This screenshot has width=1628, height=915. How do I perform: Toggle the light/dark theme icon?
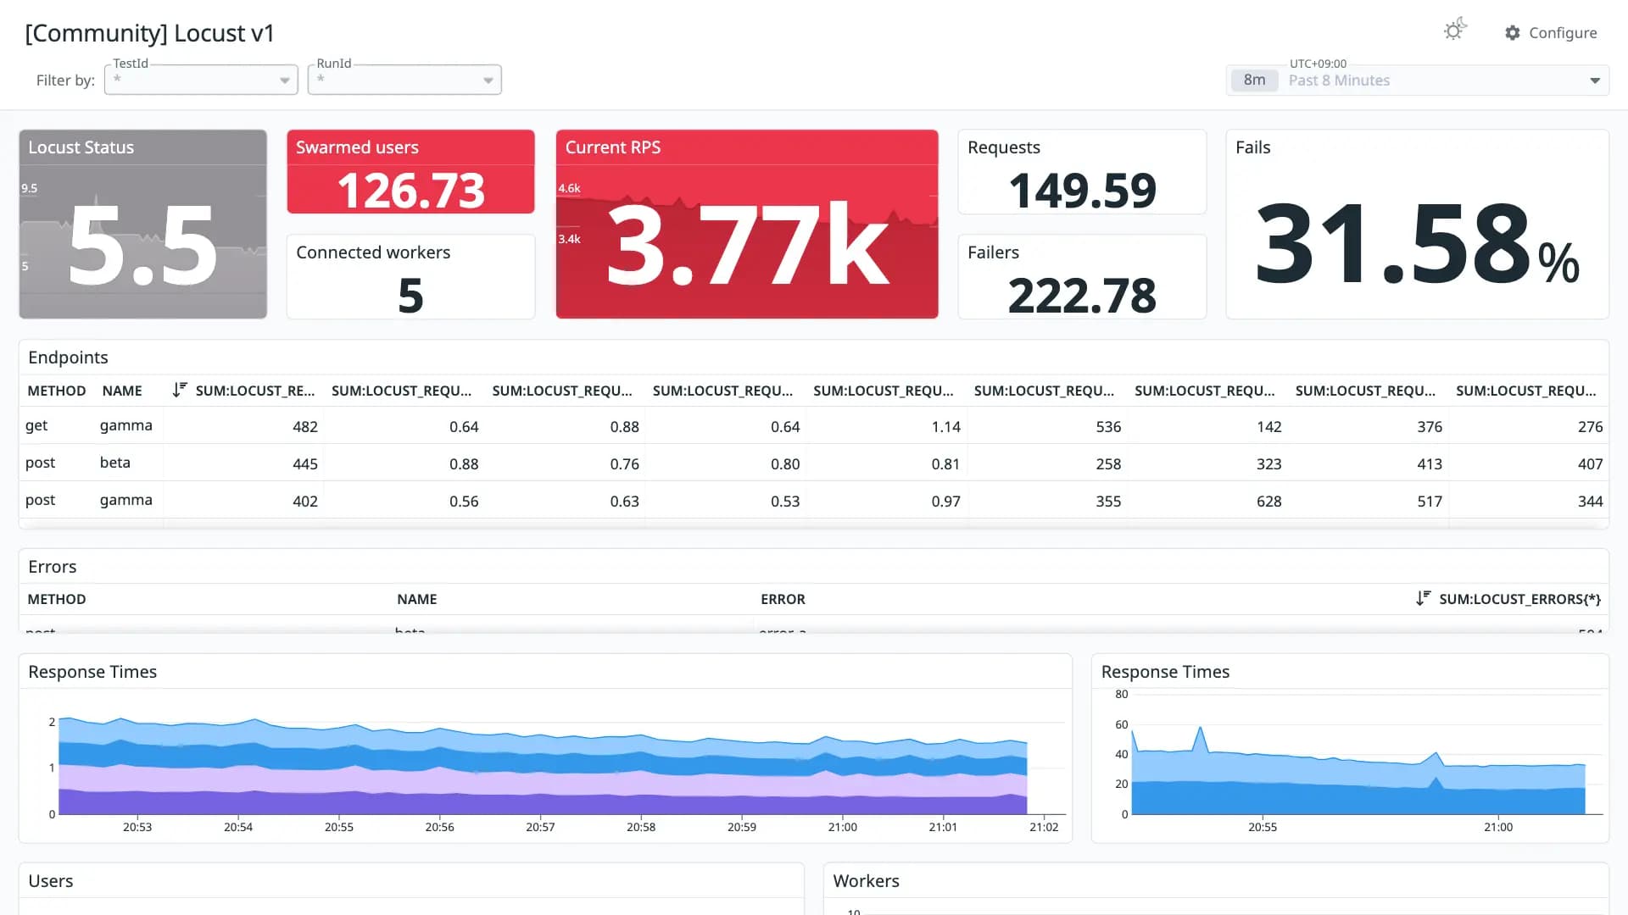pyautogui.click(x=1455, y=30)
